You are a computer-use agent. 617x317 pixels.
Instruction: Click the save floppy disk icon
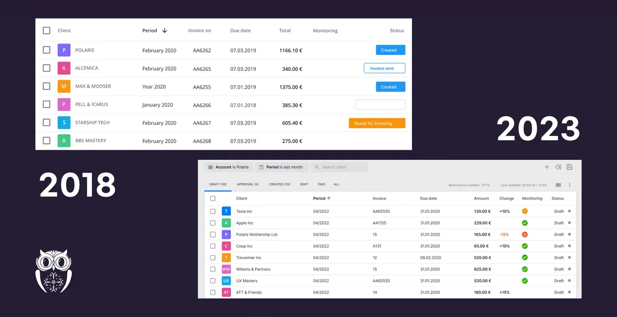click(x=569, y=167)
